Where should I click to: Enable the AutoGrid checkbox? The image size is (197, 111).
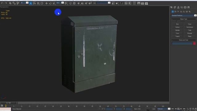coord(176,21)
